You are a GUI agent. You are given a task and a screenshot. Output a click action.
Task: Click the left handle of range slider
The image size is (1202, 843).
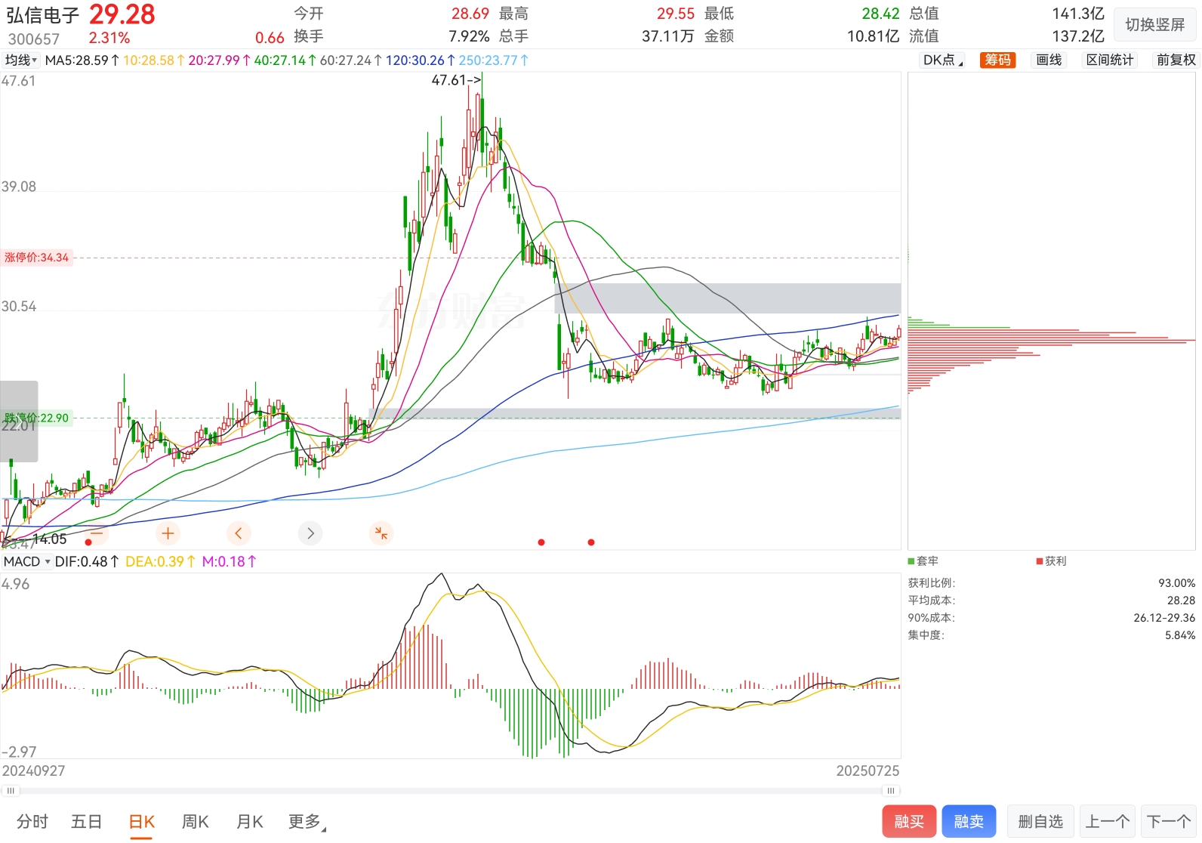[11, 791]
